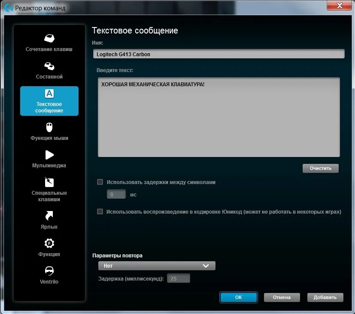Image resolution: width=355 pixels, height=314 pixels.
Task: Enable delays between characters checkbox
Action: click(100, 182)
